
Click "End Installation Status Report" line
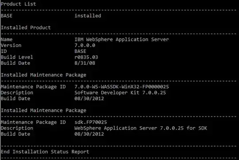(45, 152)
